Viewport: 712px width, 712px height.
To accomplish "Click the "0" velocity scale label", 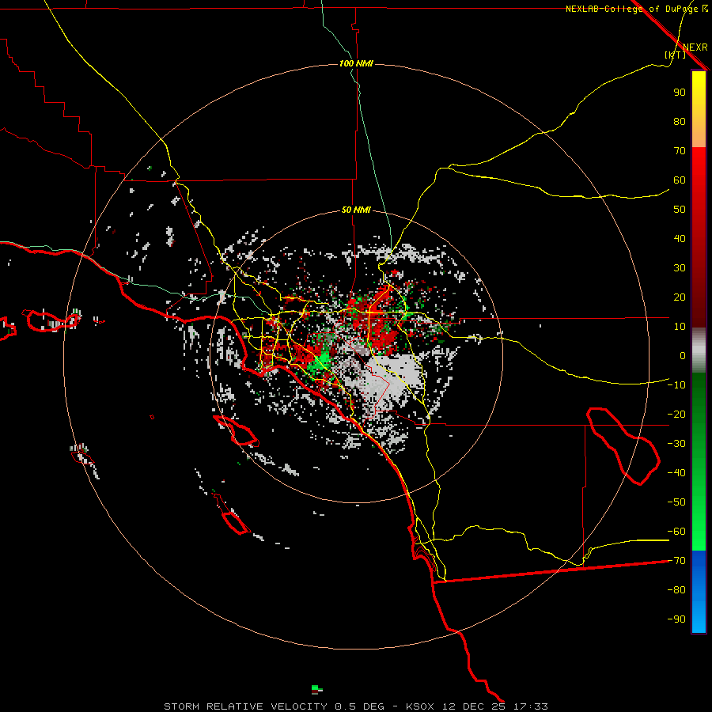I will click(683, 356).
